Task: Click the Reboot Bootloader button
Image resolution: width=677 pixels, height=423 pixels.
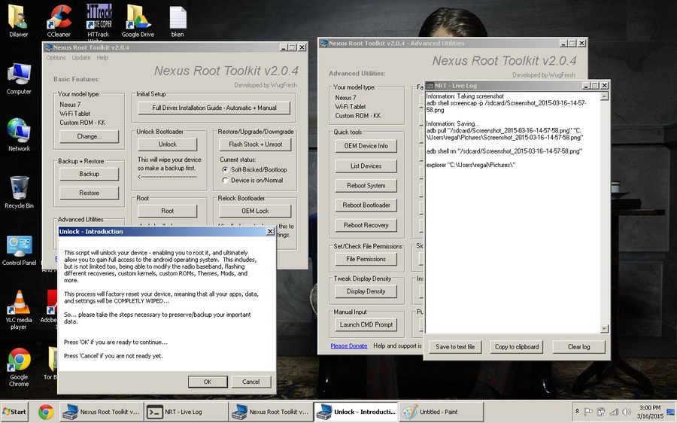Action: (366, 205)
